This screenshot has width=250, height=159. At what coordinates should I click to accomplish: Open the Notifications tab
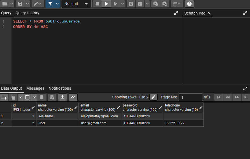pyautogui.click(x=60, y=88)
